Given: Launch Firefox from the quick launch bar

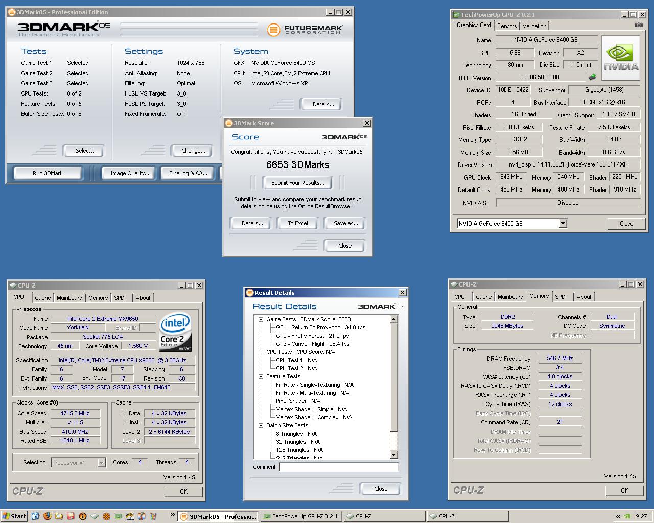Looking at the screenshot, I should (x=47, y=516).
